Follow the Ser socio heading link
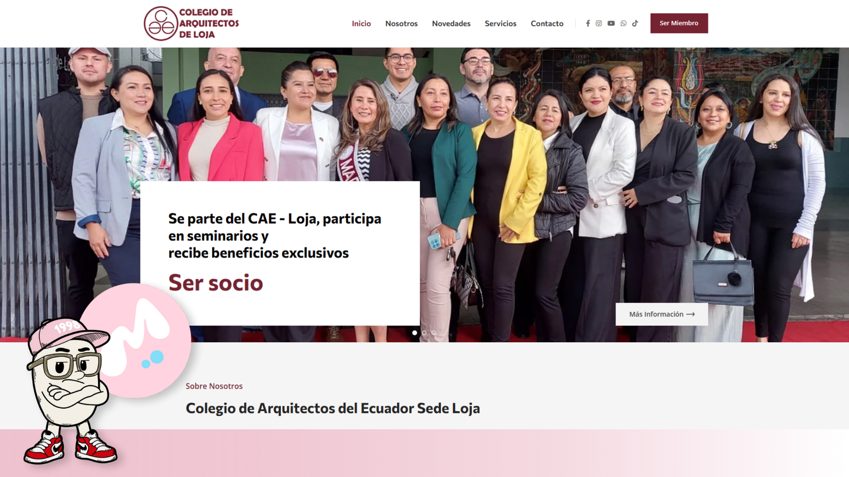The width and height of the screenshot is (849, 477). (215, 283)
